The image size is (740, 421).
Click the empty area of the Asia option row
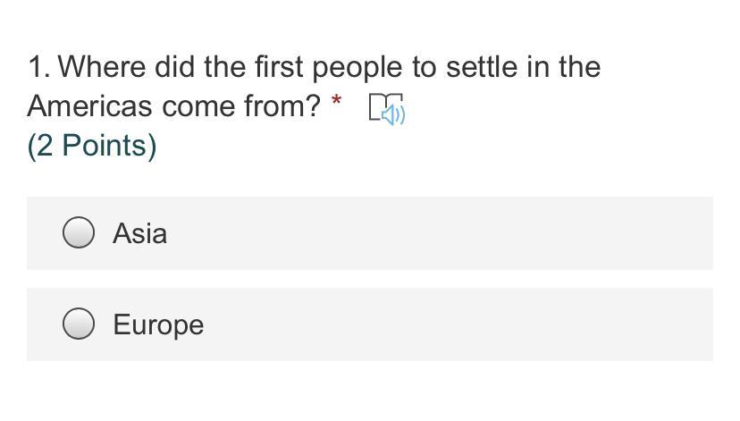[x=447, y=233]
